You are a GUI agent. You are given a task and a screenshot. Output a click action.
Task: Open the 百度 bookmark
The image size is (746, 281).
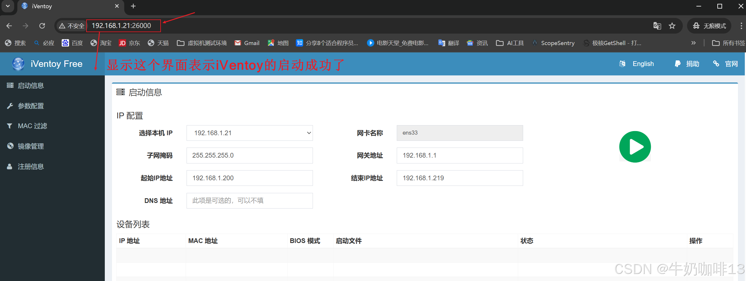(x=72, y=43)
